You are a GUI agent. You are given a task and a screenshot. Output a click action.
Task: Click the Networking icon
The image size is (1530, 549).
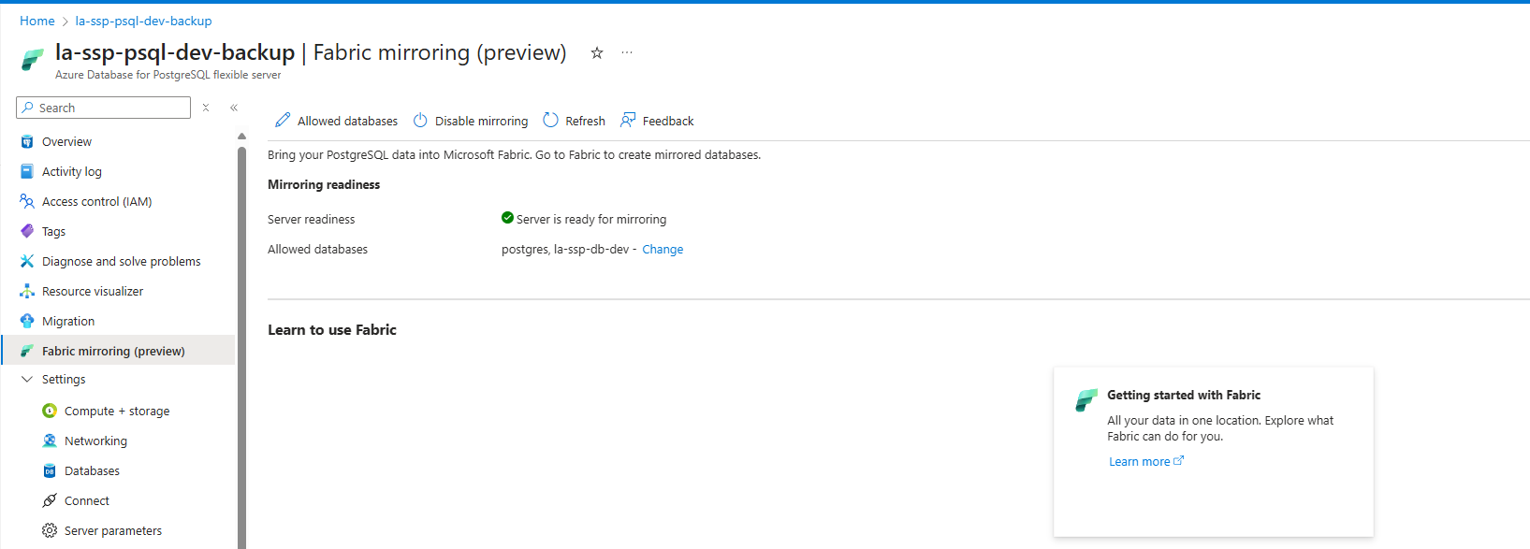(50, 441)
